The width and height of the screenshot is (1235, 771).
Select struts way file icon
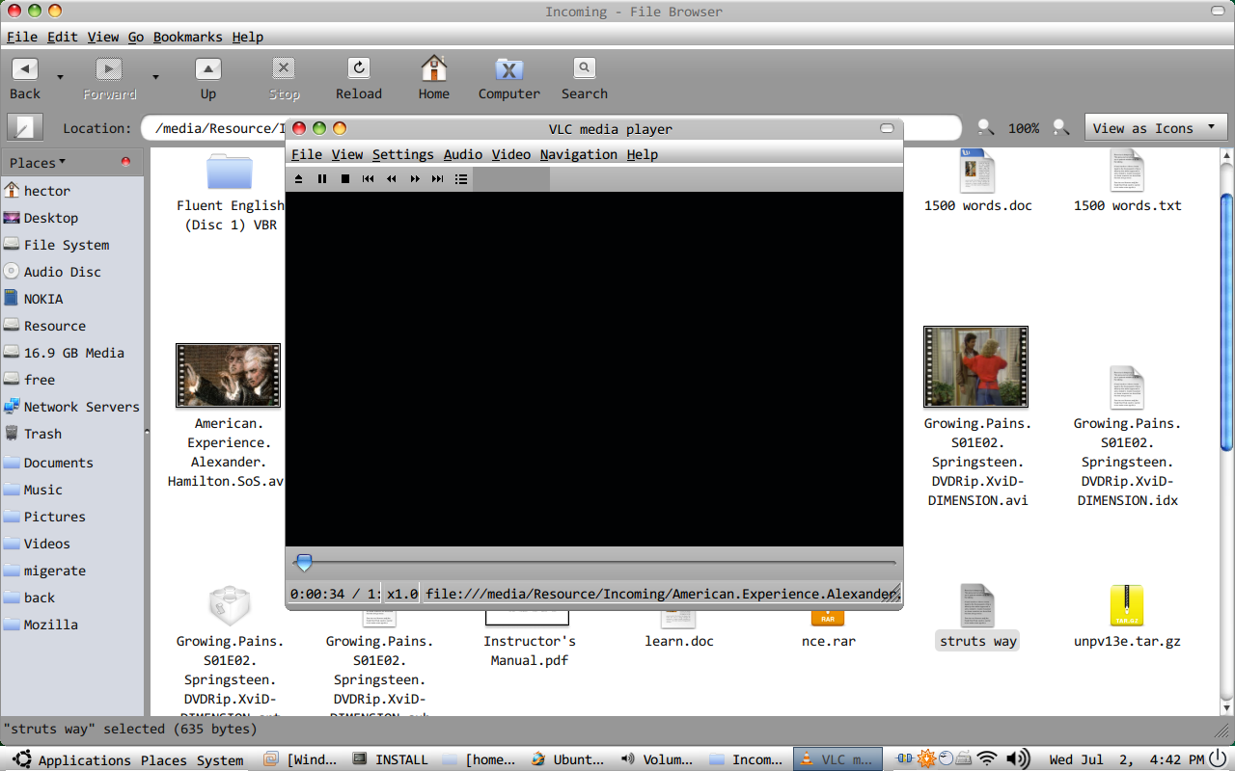click(x=977, y=606)
